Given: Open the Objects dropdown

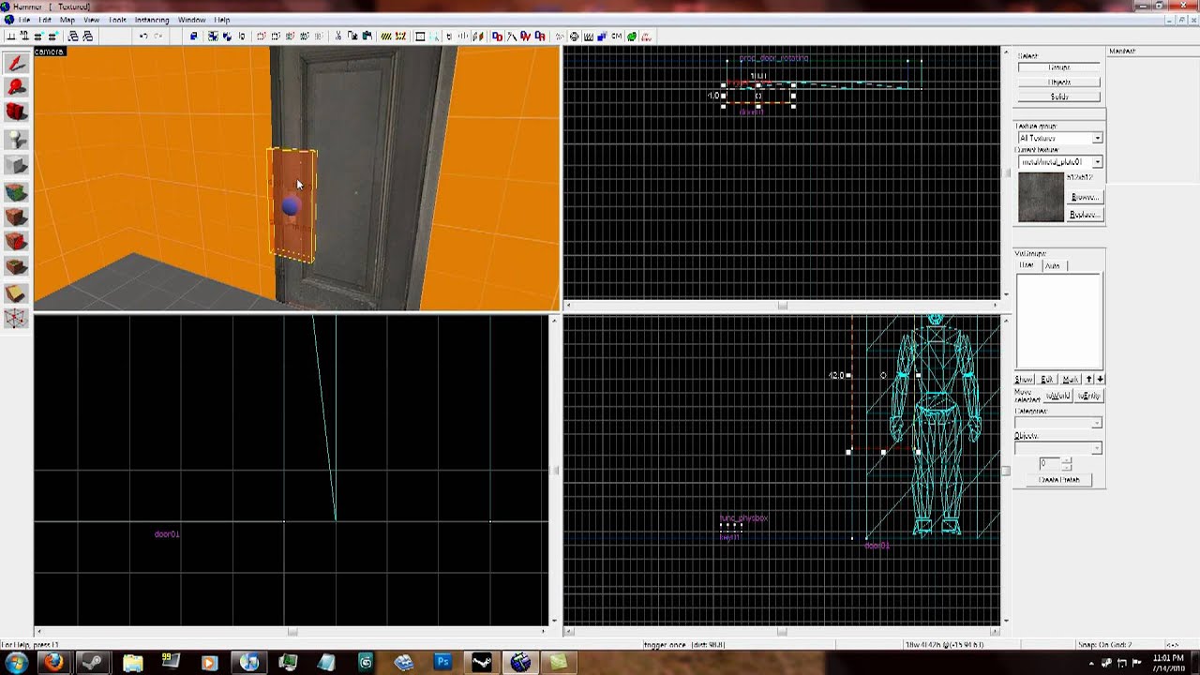Looking at the screenshot, I should pos(1059,448).
